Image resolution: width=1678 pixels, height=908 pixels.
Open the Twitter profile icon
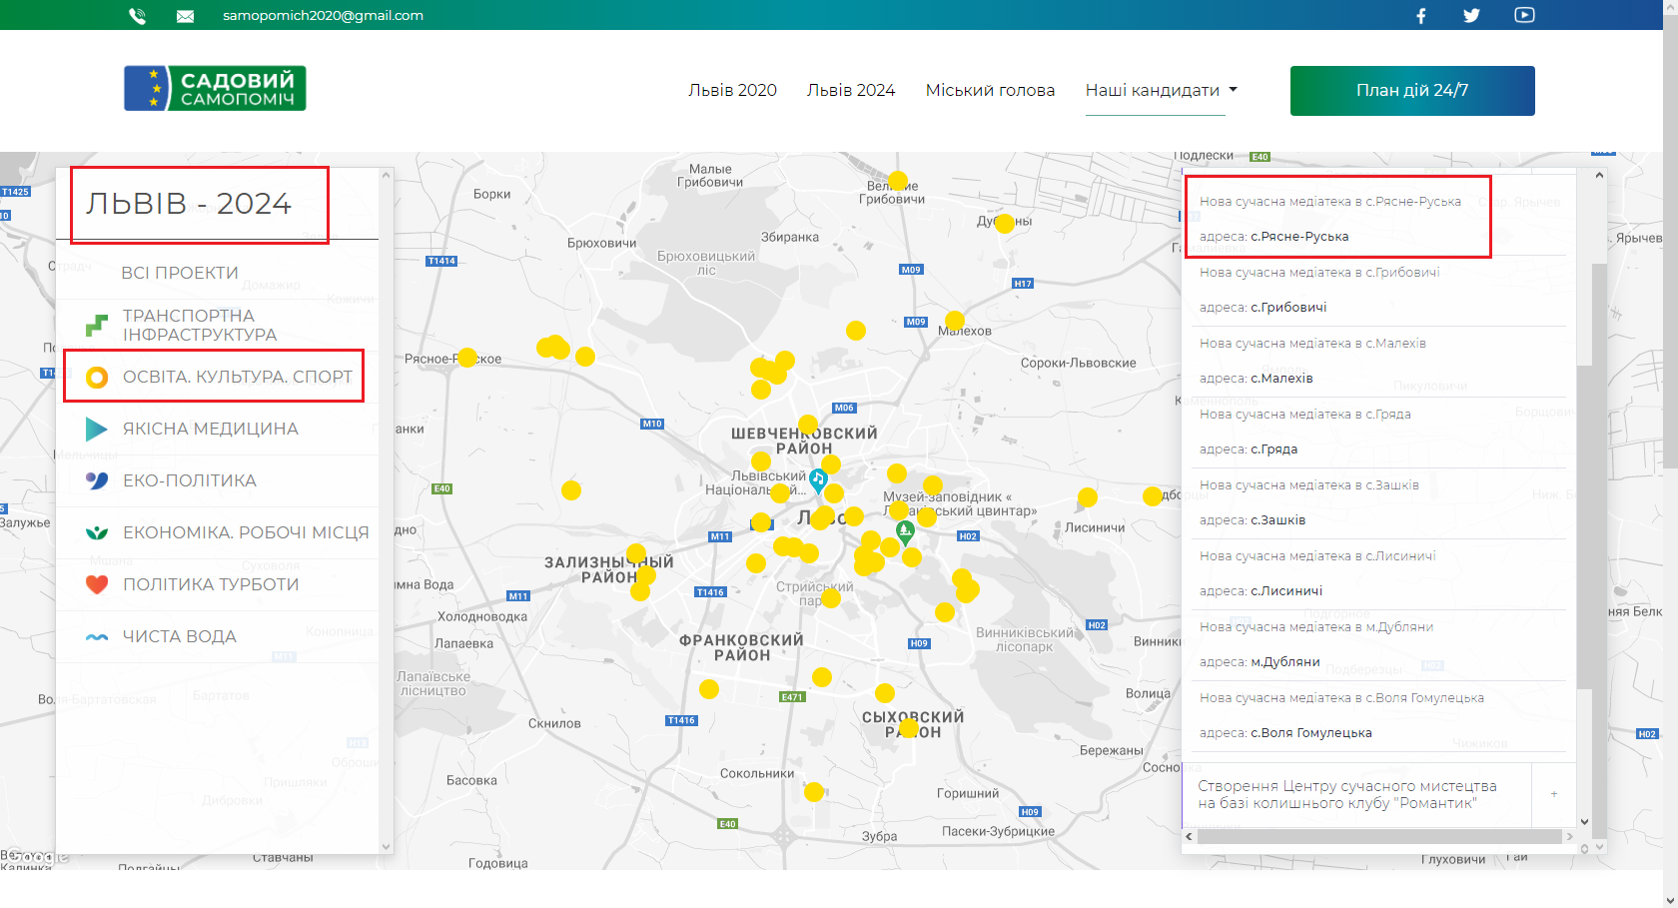tap(1471, 15)
